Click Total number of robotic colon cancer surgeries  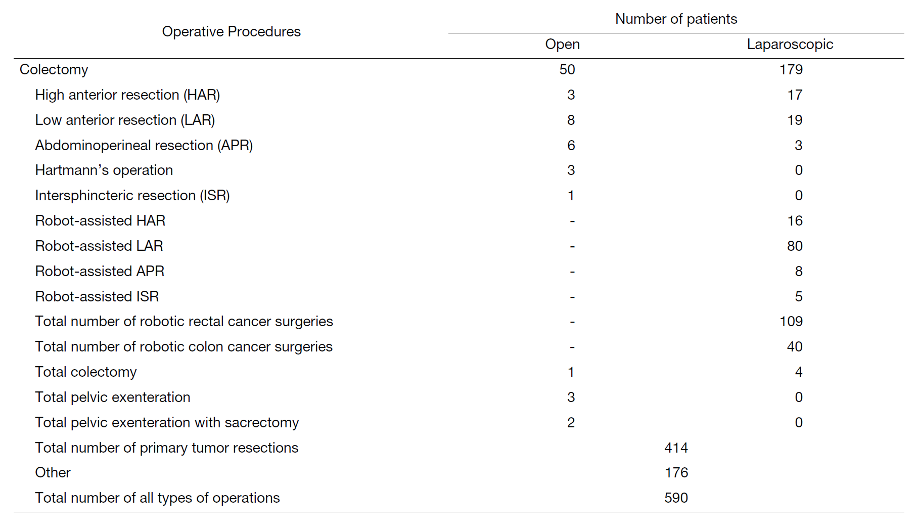(184, 346)
